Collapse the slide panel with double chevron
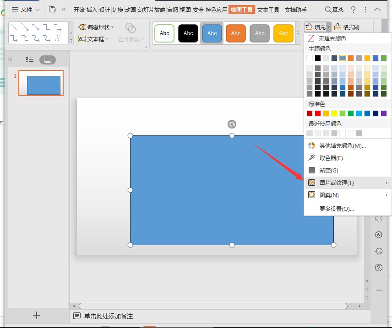 pos(10,59)
